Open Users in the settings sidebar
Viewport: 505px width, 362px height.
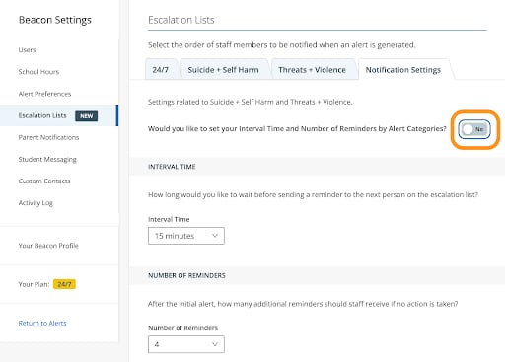27,50
